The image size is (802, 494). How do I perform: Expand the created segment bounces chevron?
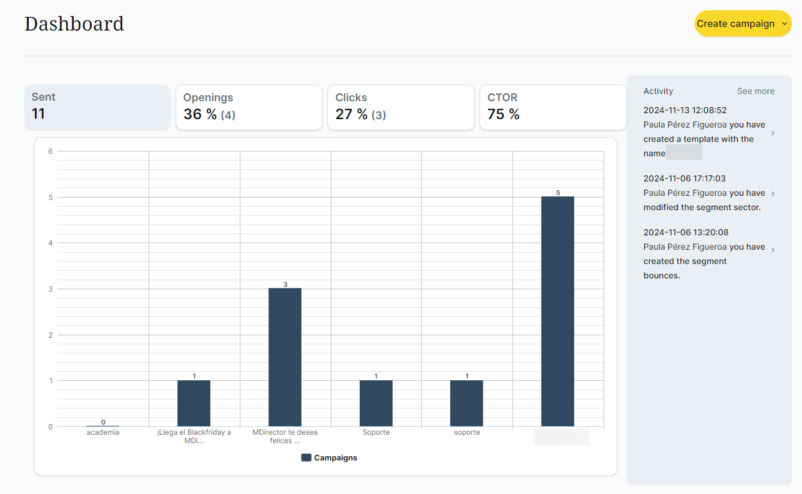click(773, 250)
